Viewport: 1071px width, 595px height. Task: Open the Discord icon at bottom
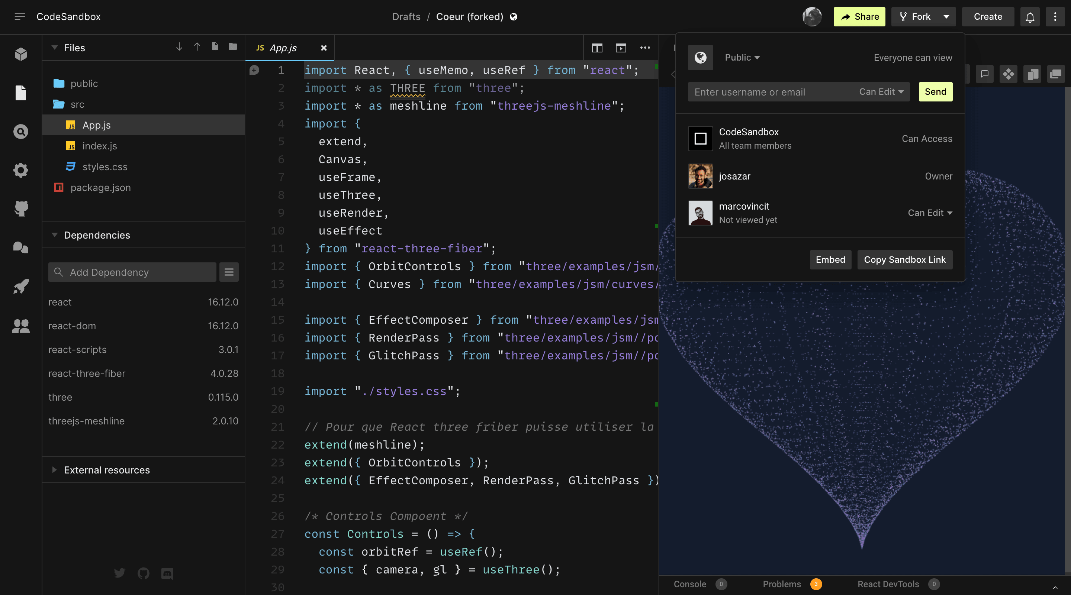coord(167,574)
